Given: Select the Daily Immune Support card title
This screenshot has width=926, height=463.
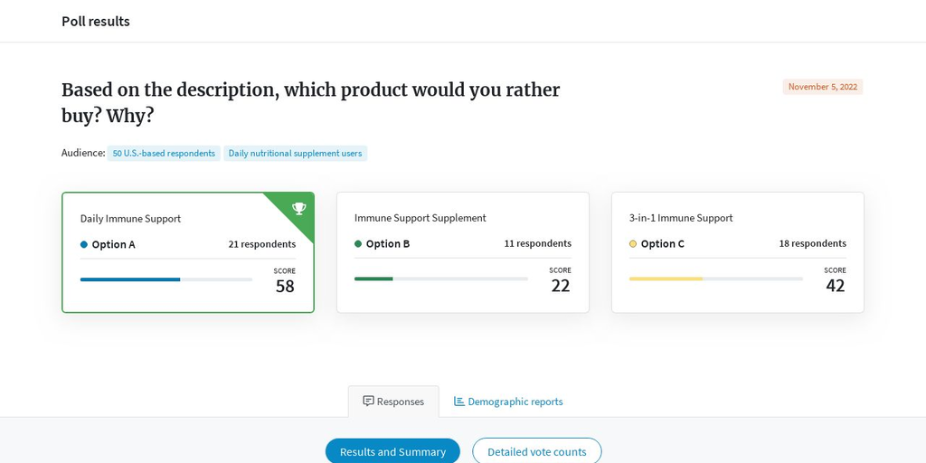Looking at the screenshot, I should click(130, 219).
